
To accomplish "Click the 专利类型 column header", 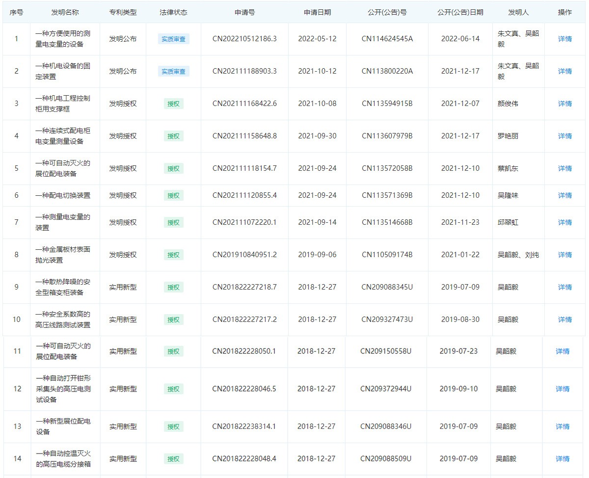I will [123, 12].
